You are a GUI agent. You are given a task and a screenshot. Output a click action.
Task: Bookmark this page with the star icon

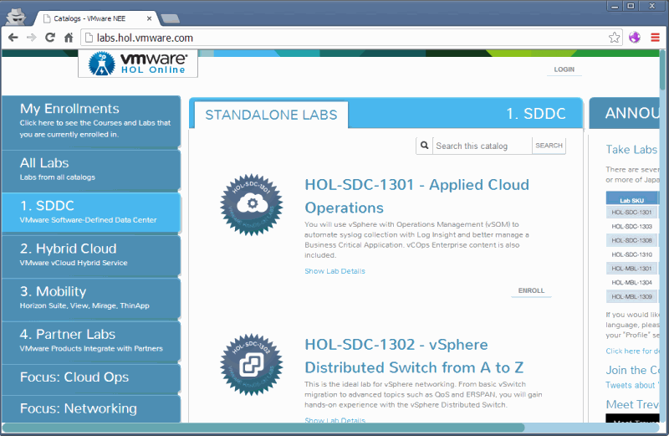pos(614,38)
